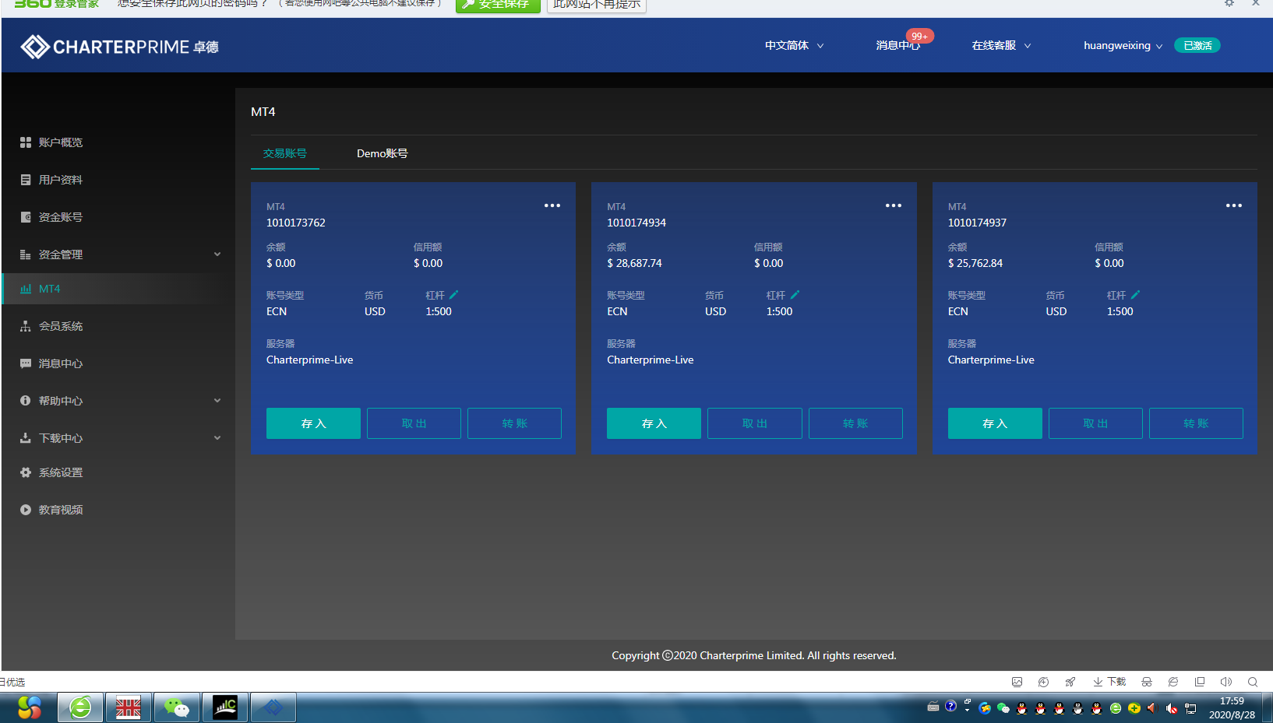Open the huangweixing user dropdown
This screenshot has height=723, width=1273.
click(x=1123, y=45)
